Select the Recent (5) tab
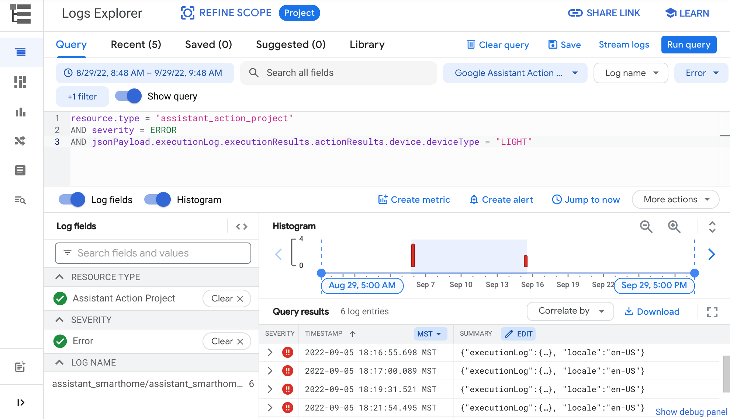 click(135, 45)
